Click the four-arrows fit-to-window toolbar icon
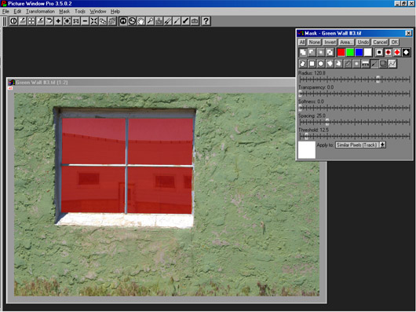Screen dimensions: 416x312 (94, 21)
